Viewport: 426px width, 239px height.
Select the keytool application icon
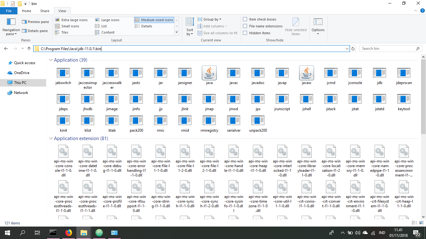(x=404, y=99)
